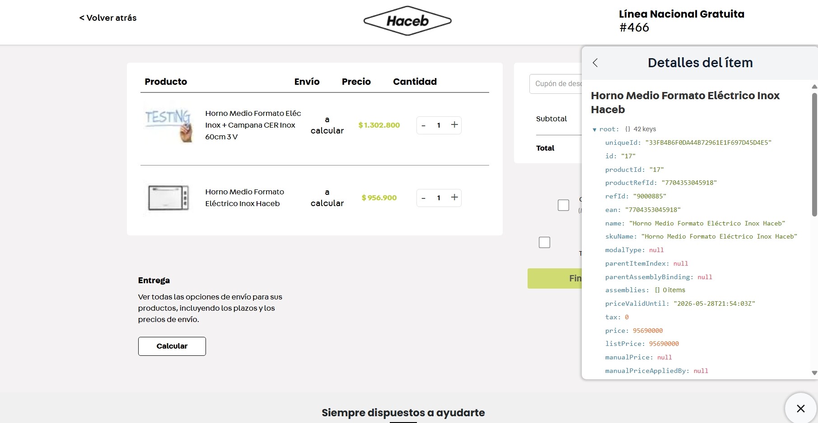The image size is (818, 423).
Task: Focus the Cupón de descuento field
Action: click(x=556, y=84)
